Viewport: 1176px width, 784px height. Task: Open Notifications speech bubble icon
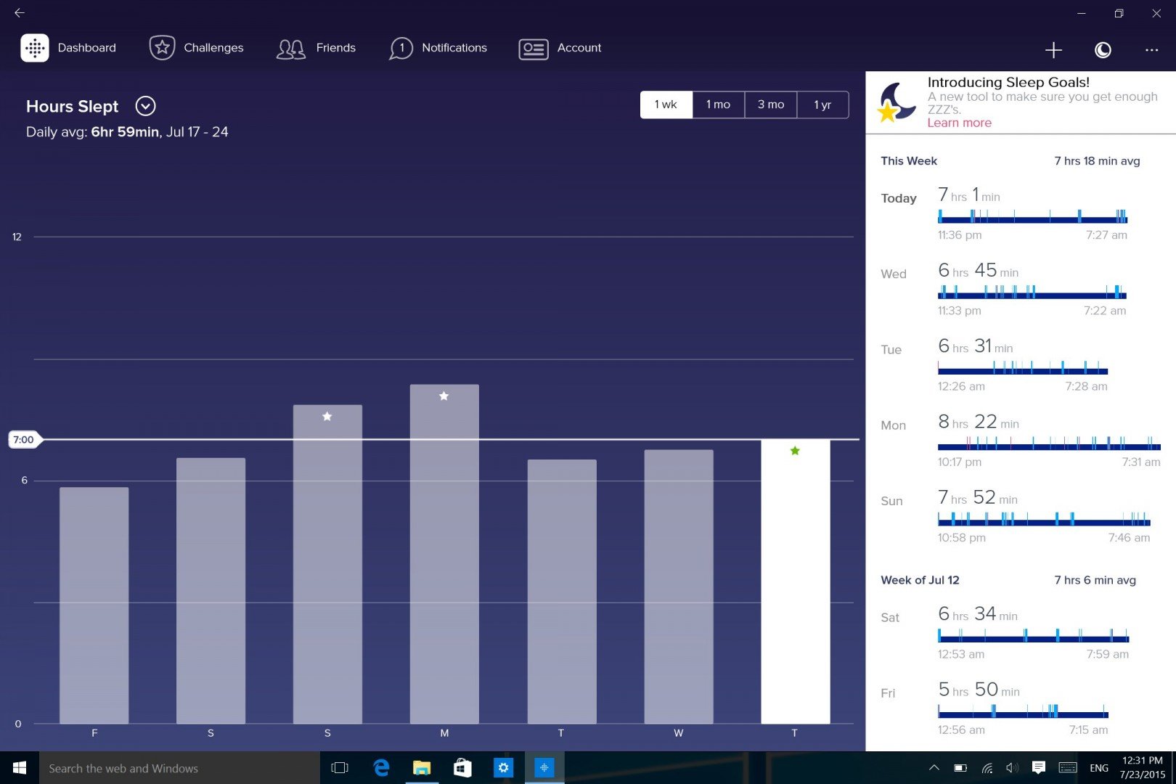click(401, 49)
